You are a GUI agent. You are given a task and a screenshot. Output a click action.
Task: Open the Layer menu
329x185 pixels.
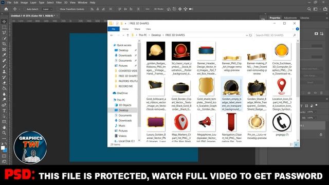pos(33,3)
